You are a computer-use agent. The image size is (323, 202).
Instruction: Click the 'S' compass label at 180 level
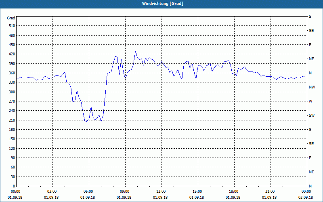click(310, 130)
